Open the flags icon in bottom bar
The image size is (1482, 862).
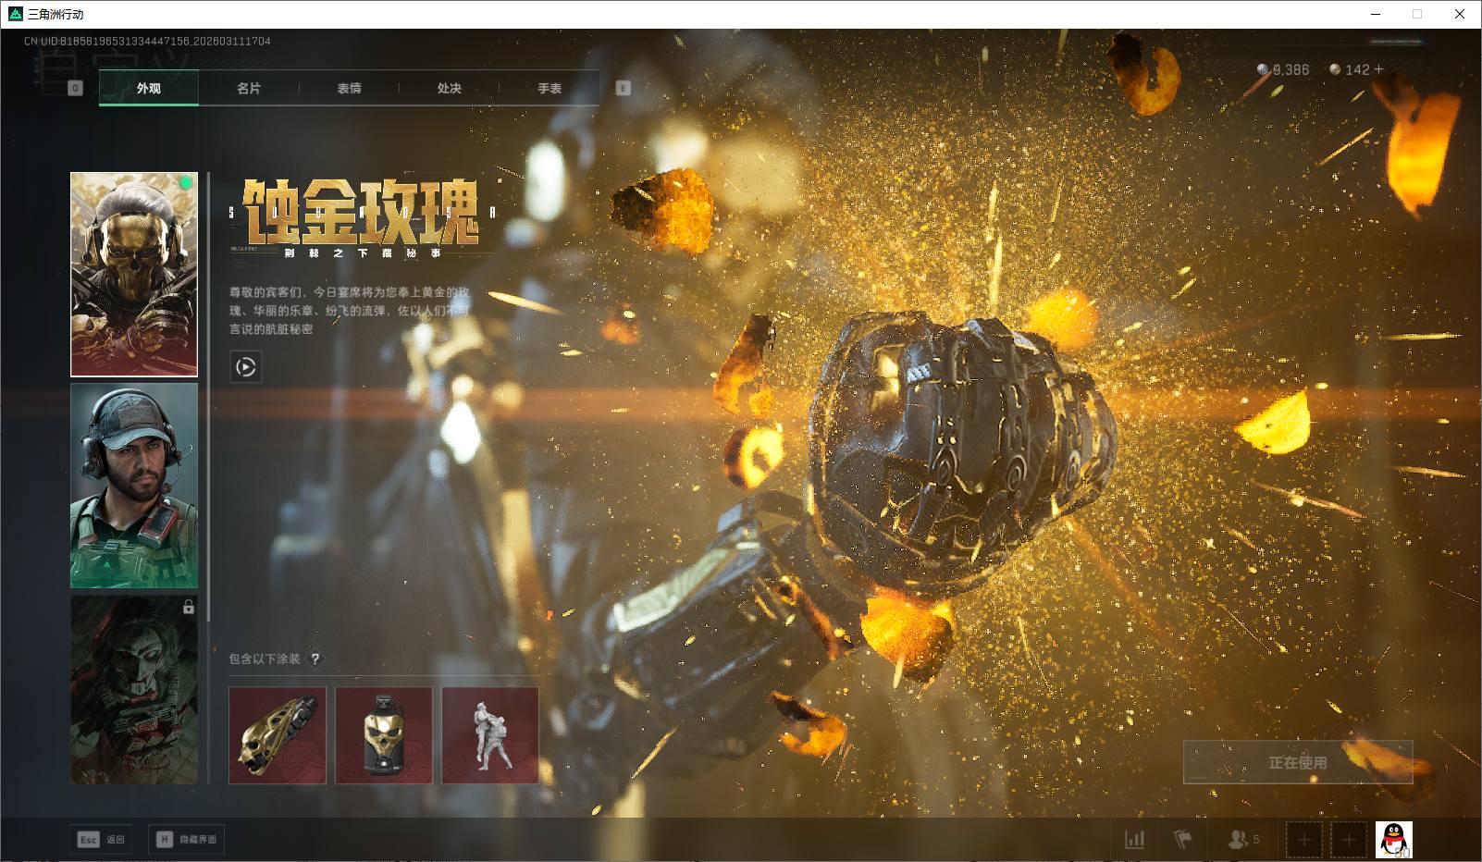coord(1182,839)
